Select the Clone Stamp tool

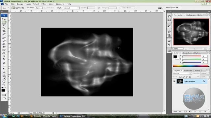click(4, 44)
